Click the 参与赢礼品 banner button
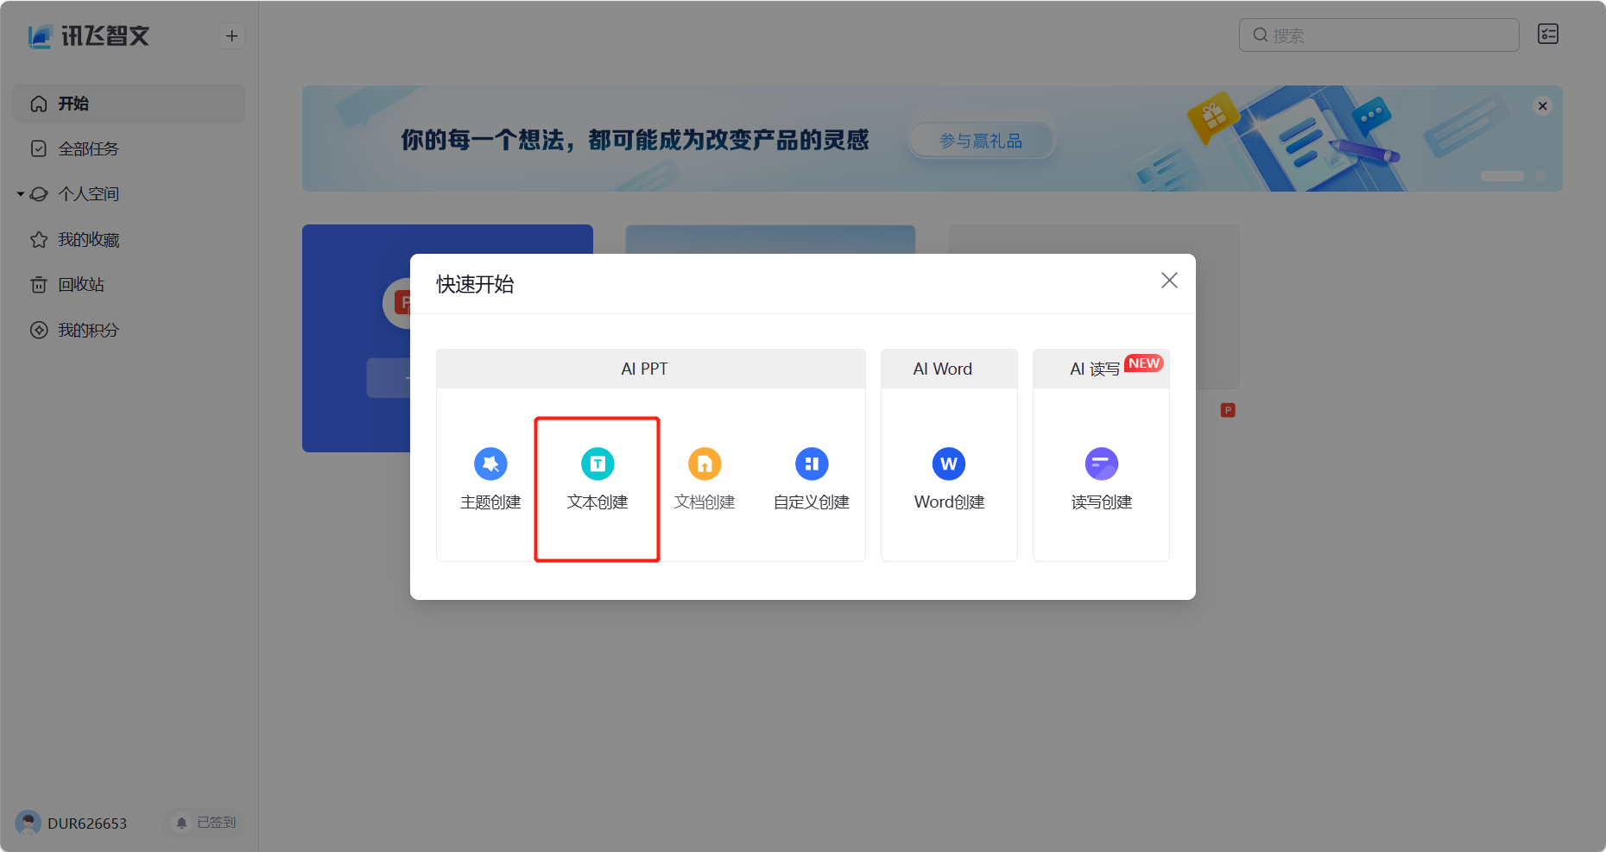Viewport: 1606px width, 852px height. point(981,141)
